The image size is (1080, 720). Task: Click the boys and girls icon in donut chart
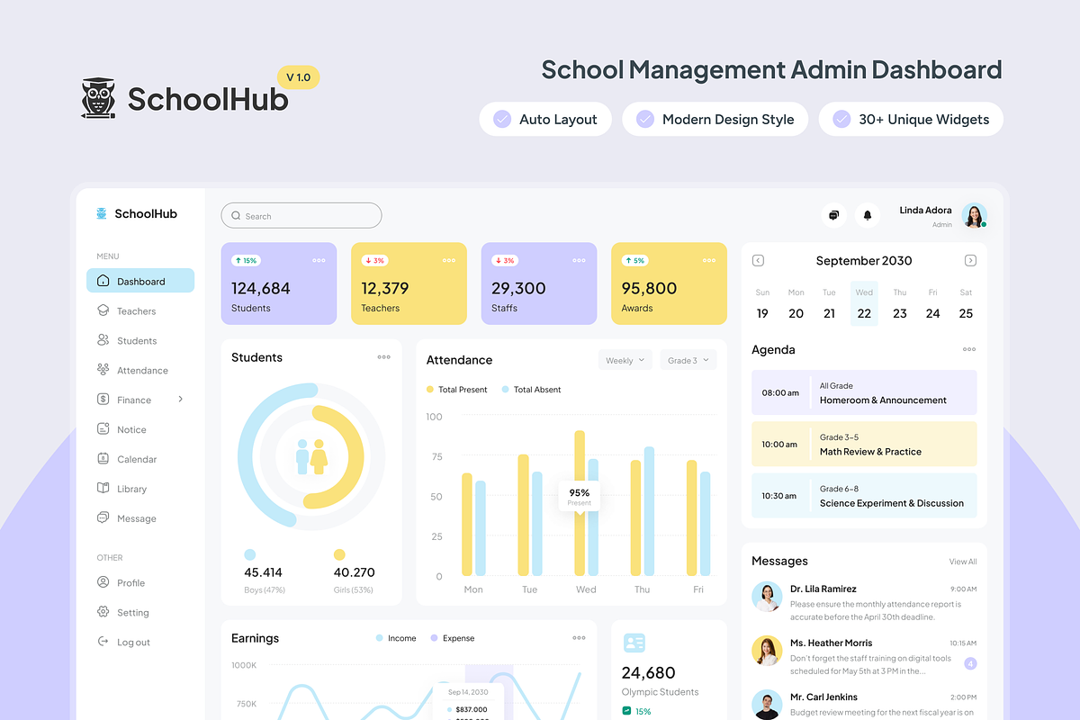(x=311, y=457)
